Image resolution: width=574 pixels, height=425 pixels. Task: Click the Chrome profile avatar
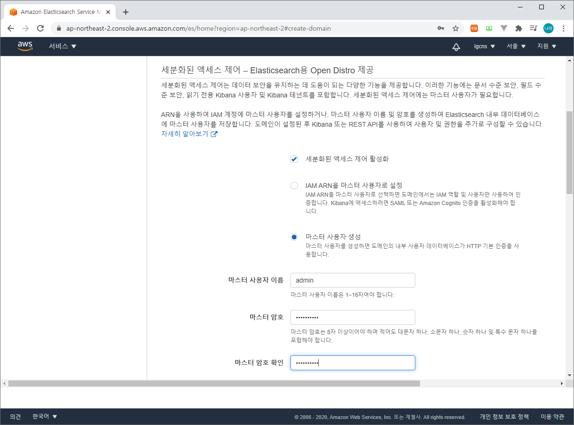click(x=548, y=28)
